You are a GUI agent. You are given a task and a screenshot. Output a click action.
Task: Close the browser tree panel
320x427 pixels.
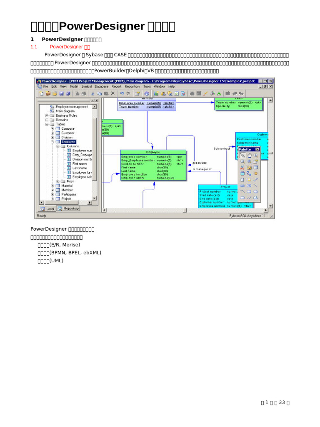pos(97,100)
